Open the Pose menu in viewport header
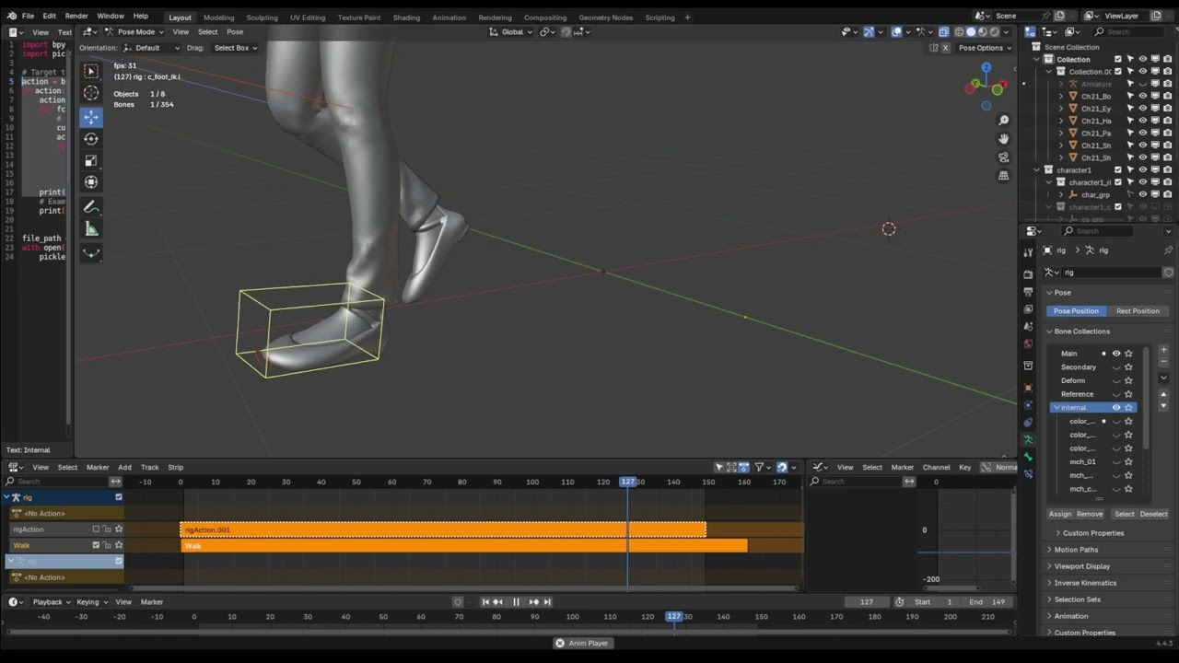 point(235,32)
